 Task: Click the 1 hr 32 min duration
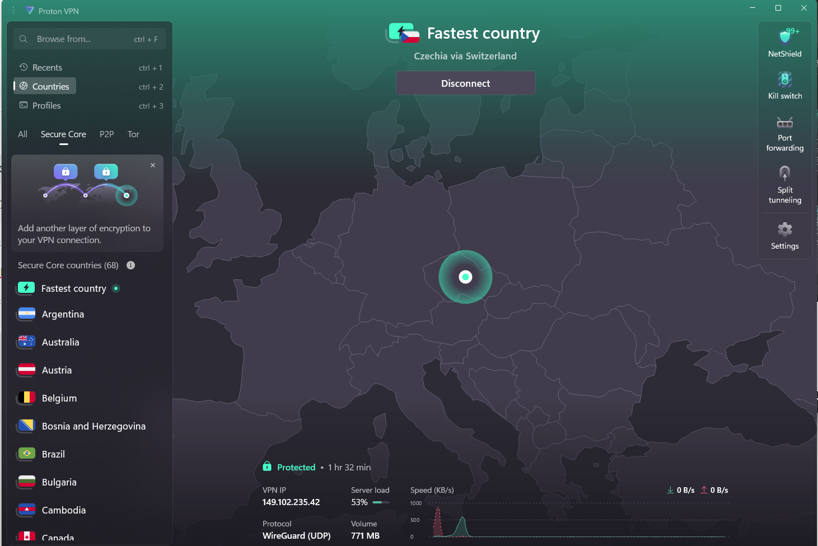click(349, 467)
